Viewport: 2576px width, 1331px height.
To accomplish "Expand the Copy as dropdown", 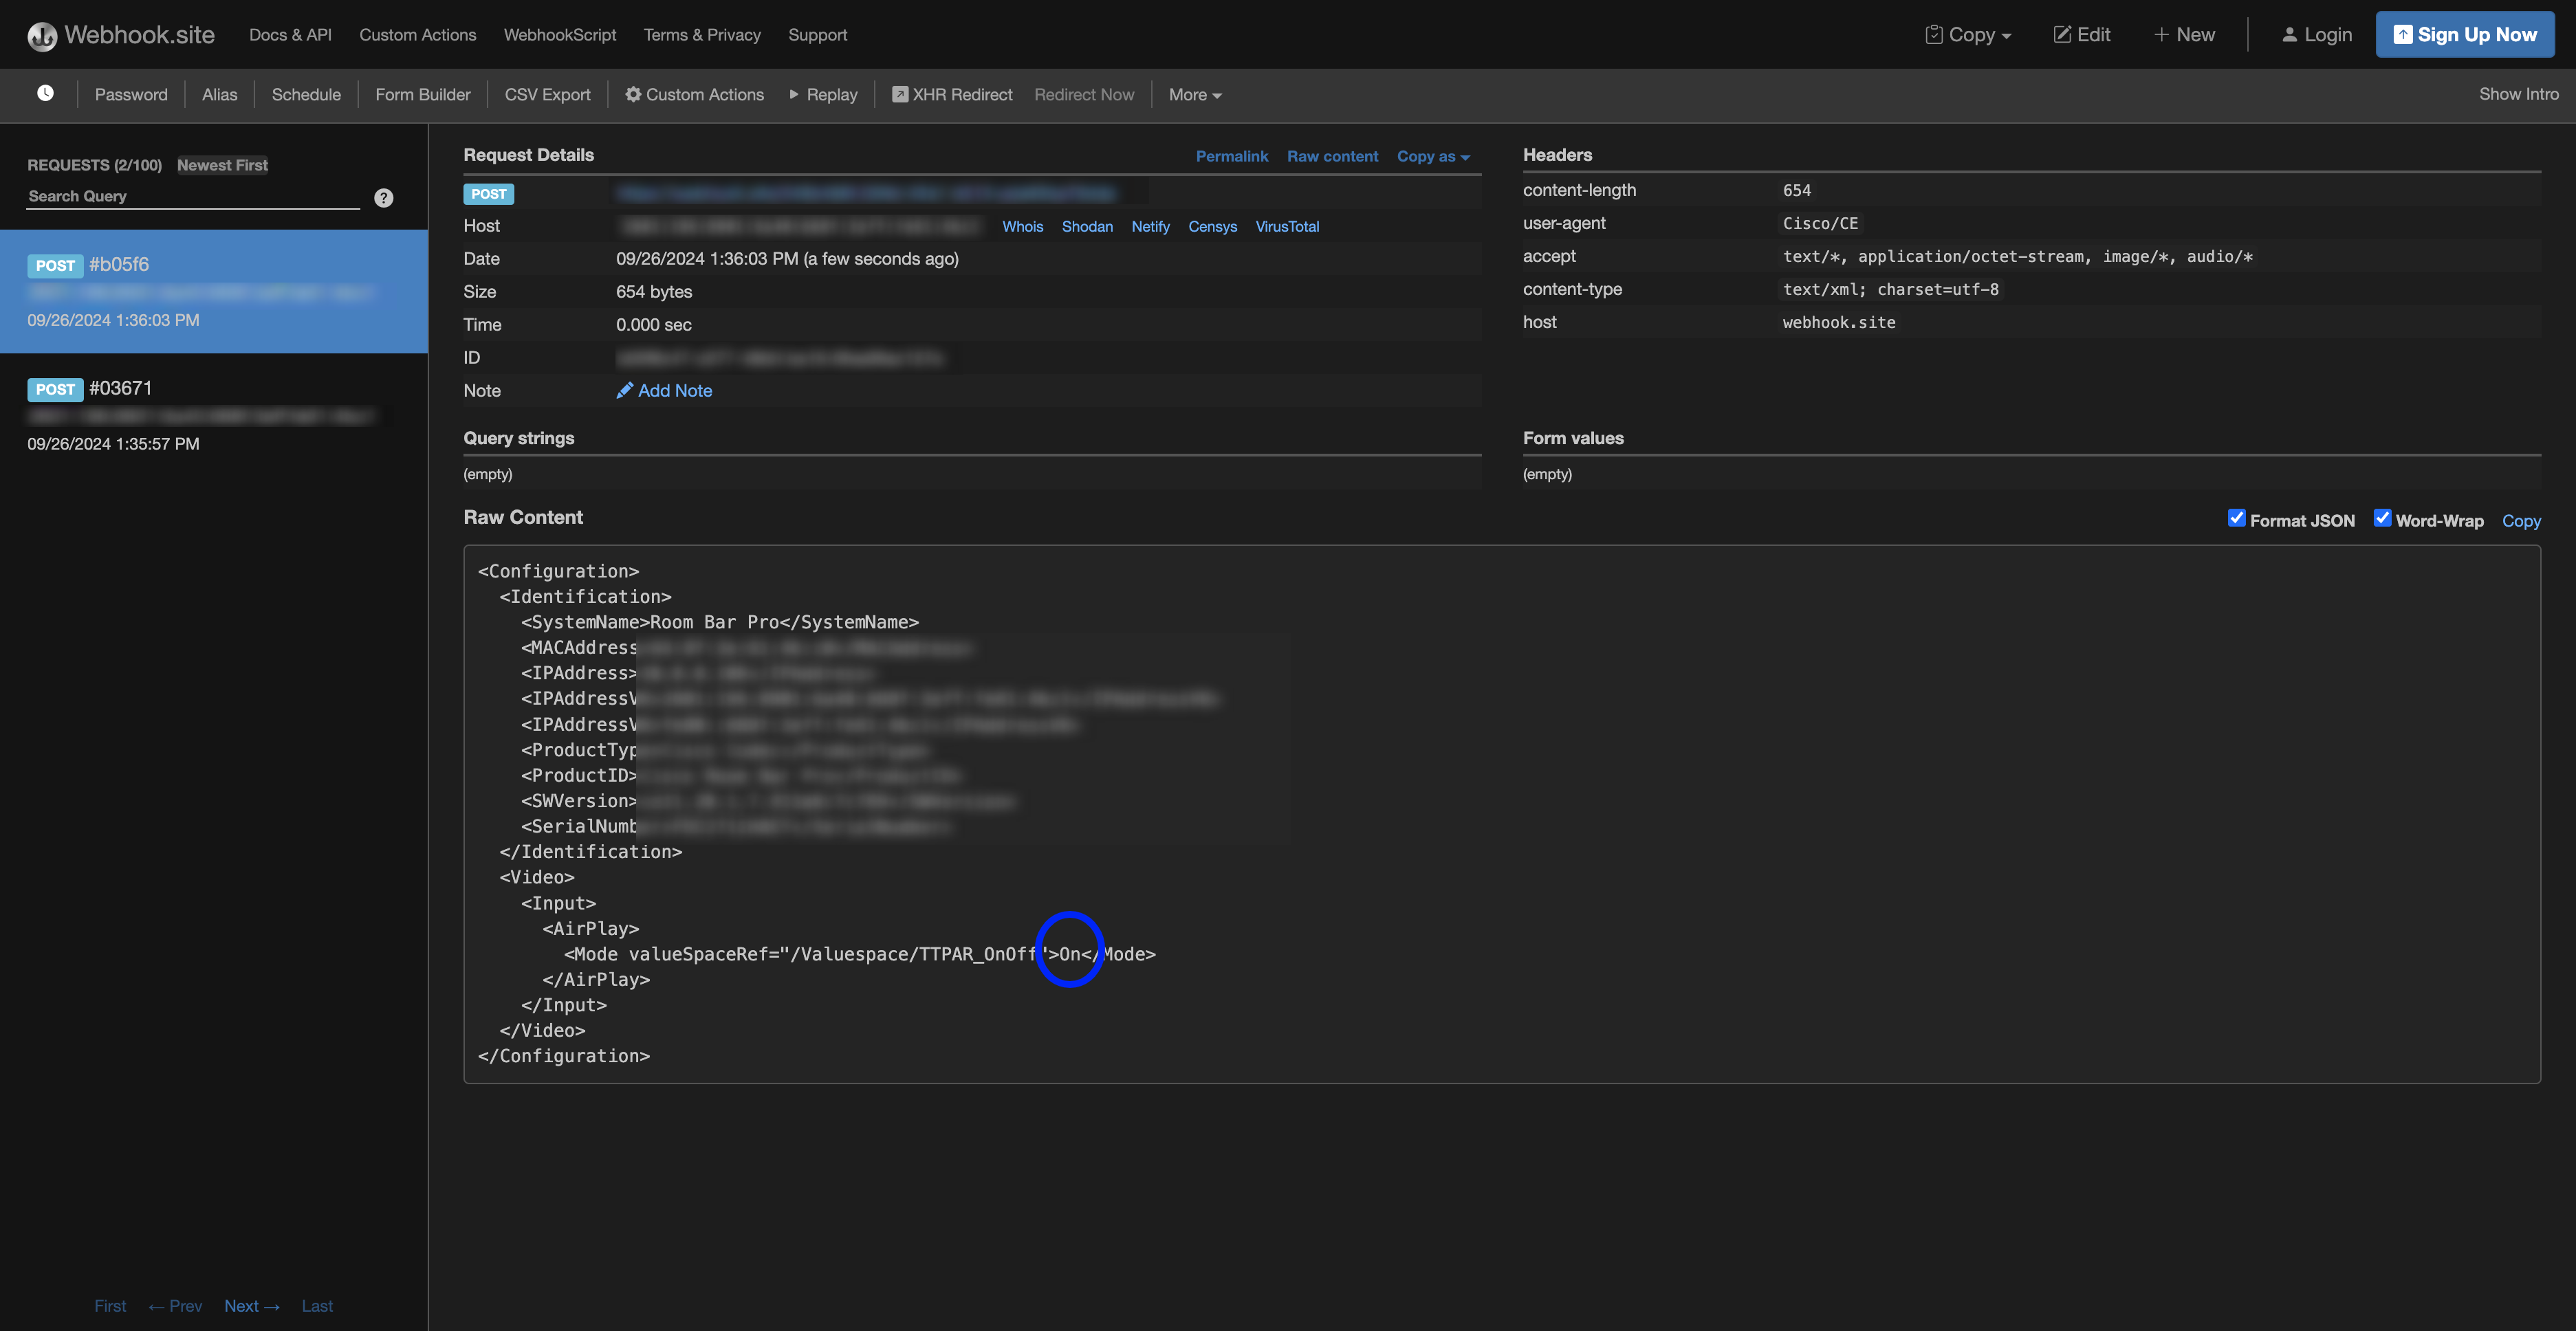I will point(1433,157).
